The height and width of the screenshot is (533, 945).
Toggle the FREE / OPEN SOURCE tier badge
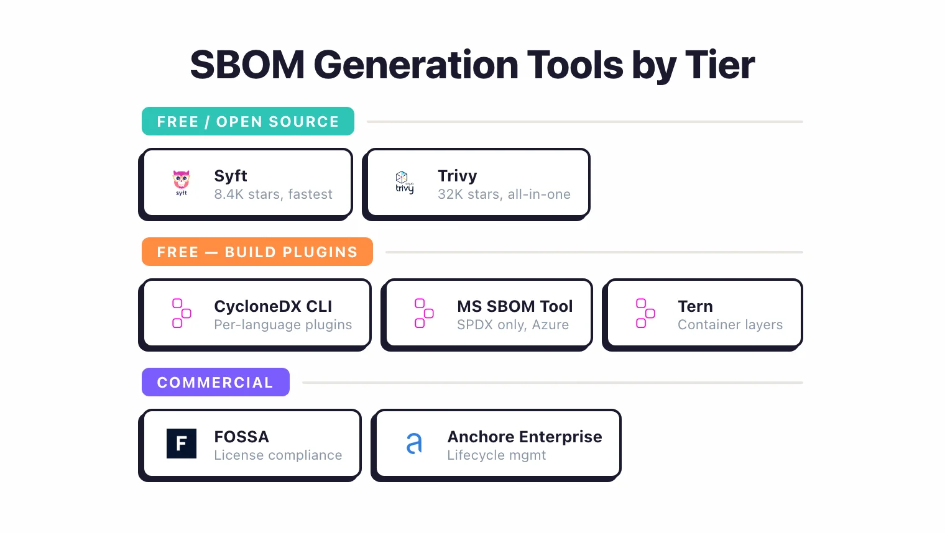(247, 121)
